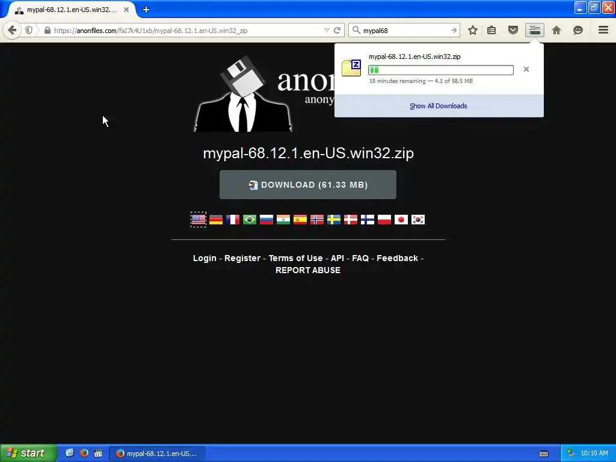
Task: Open tracking protection shield in address bar
Action: [x=29, y=30]
